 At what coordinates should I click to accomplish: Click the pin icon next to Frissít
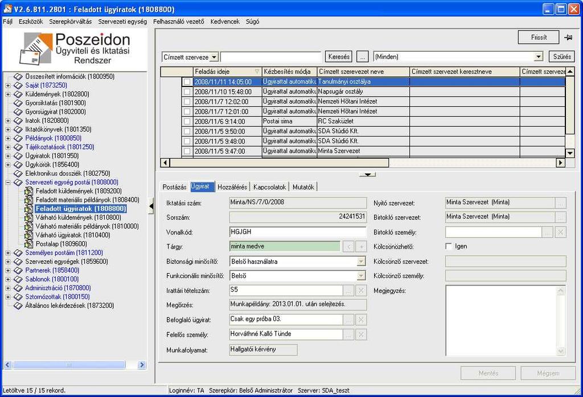pos(568,37)
